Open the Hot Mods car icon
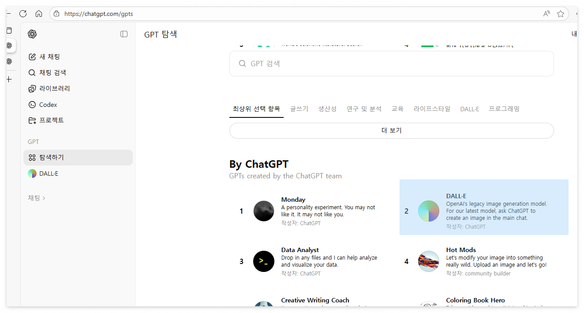 pos(429,261)
